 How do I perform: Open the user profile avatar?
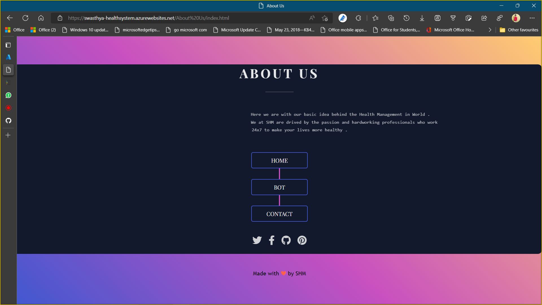(x=516, y=18)
